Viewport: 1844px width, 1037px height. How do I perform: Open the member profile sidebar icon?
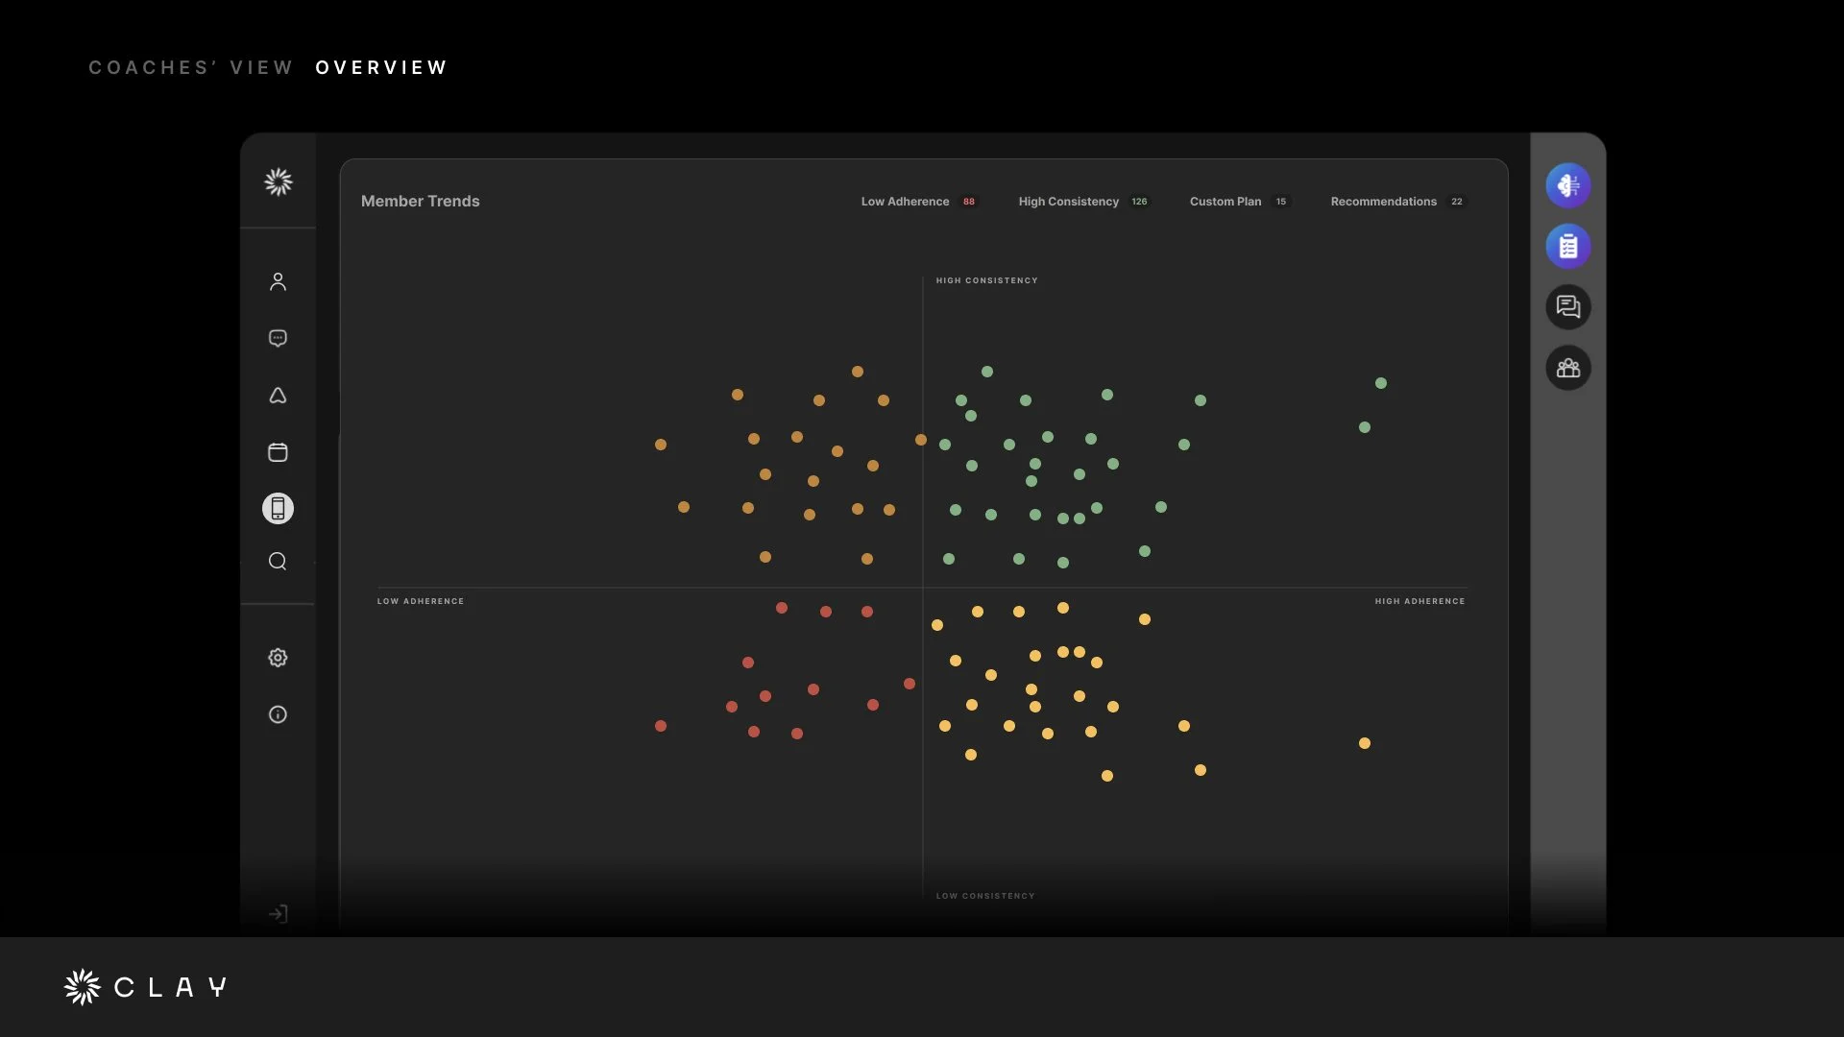(x=278, y=281)
